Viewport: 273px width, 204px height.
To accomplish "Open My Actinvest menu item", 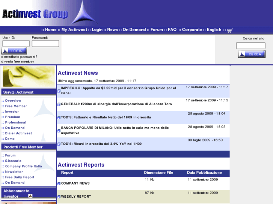I will (x=74, y=30).
